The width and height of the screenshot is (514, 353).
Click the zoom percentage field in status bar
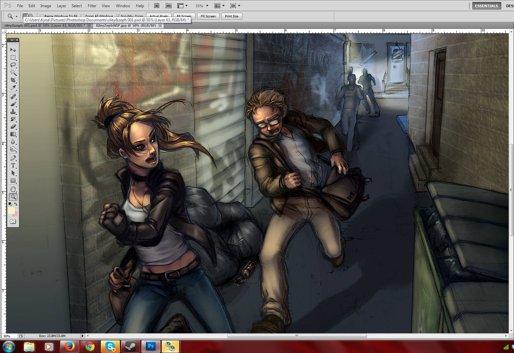tap(9, 335)
